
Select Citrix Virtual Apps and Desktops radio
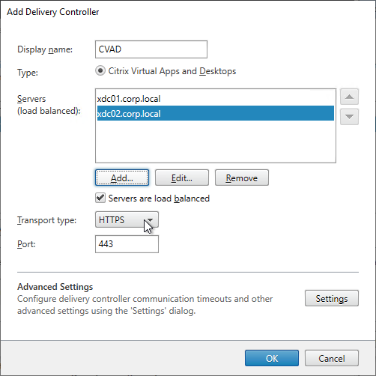100,71
